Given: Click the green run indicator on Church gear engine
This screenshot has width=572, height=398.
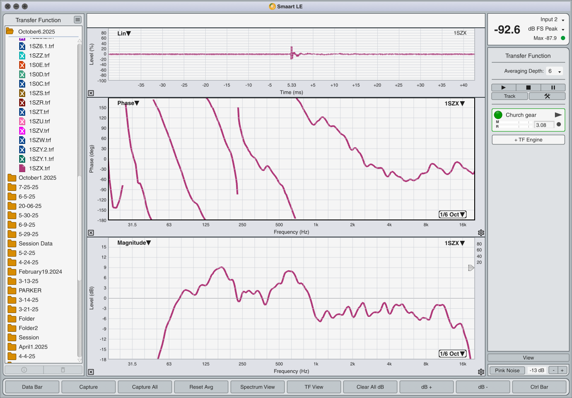Looking at the screenshot, I should coord(498,114).
